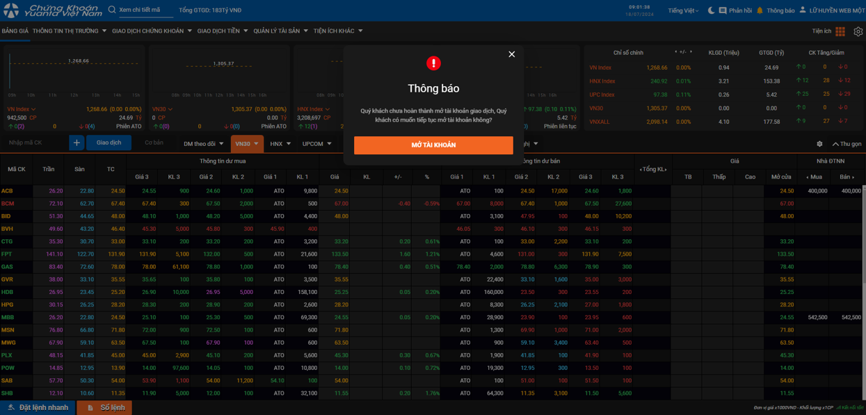Expand the HNX index dropdown
This screenshot has width=866, height=415.
[280, 144]
